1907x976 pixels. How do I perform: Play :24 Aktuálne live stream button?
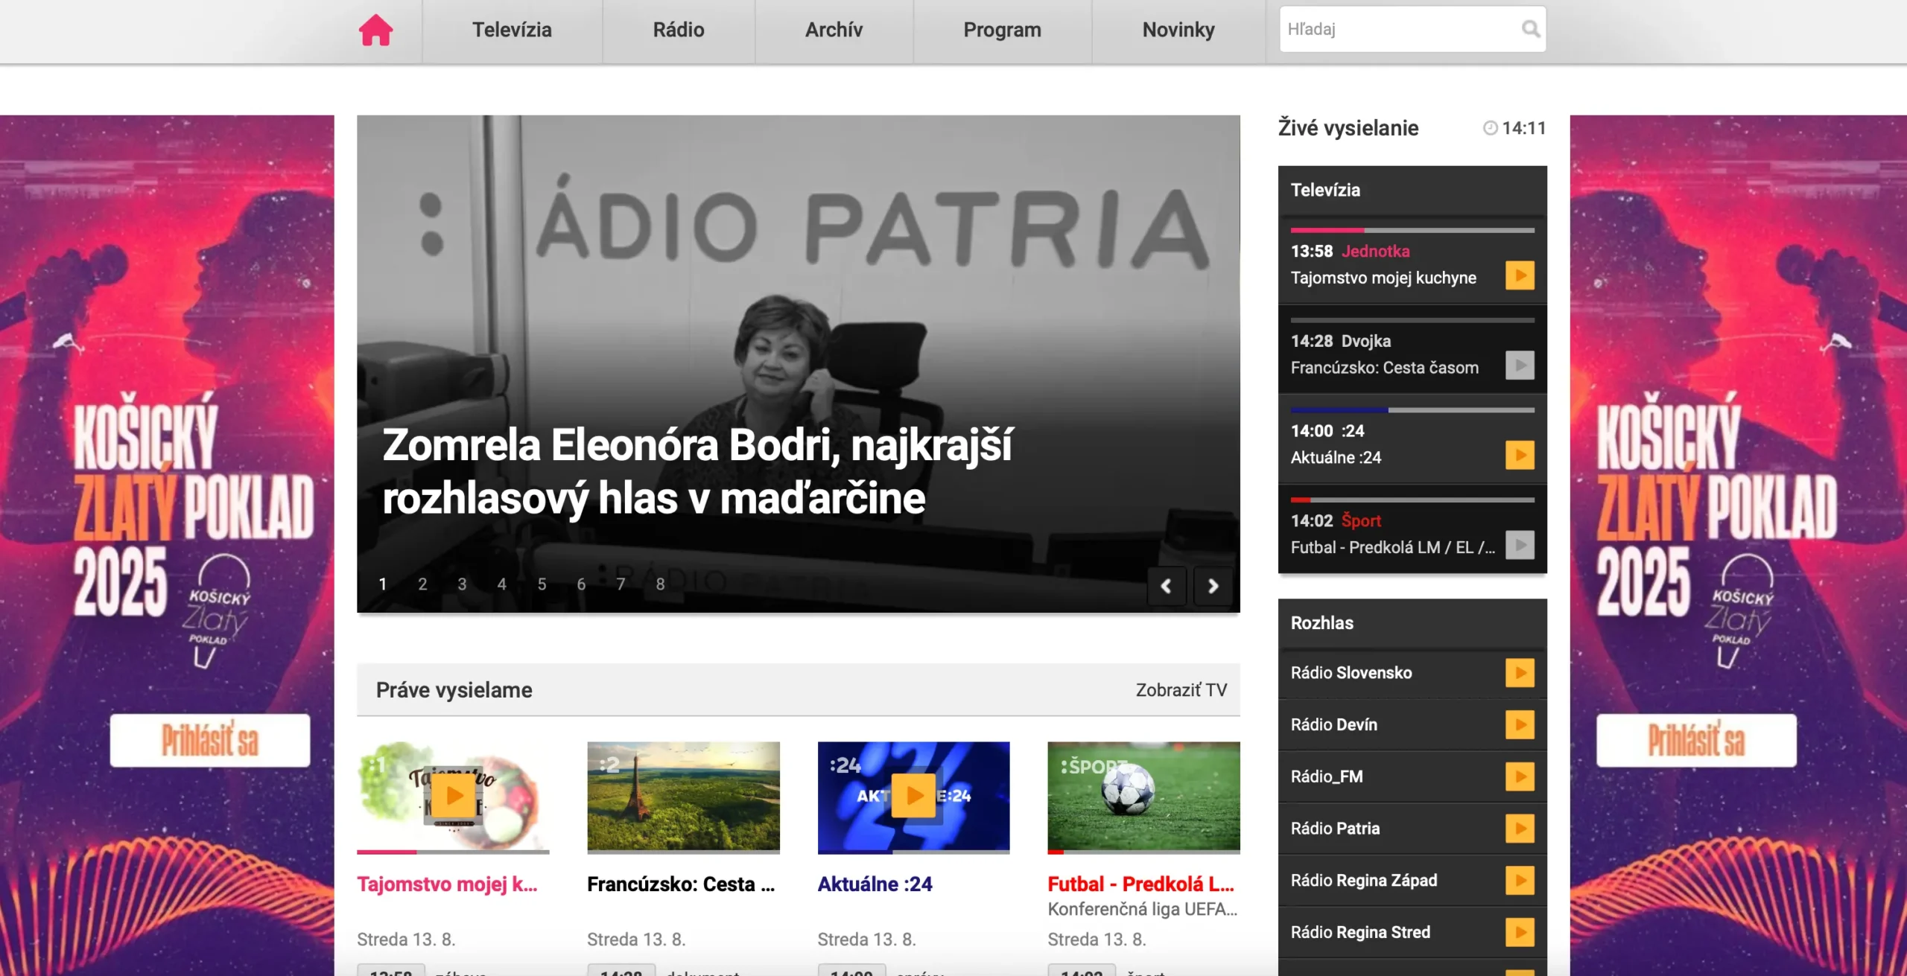[1520, 455]
